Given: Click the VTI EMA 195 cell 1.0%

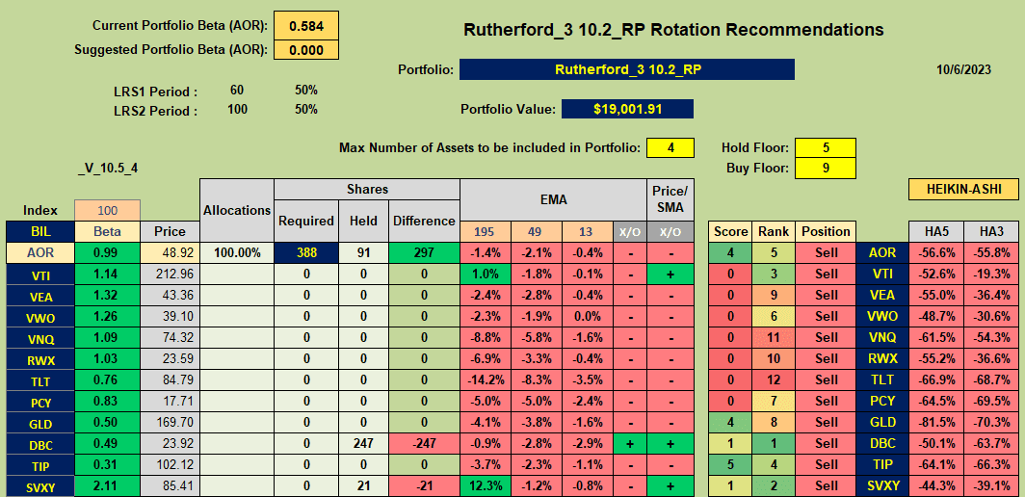Looking at the screenshot, I should point(486,274).
